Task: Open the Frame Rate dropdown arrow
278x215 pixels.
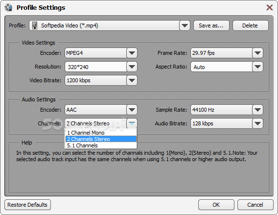Action: click(257, 53)
